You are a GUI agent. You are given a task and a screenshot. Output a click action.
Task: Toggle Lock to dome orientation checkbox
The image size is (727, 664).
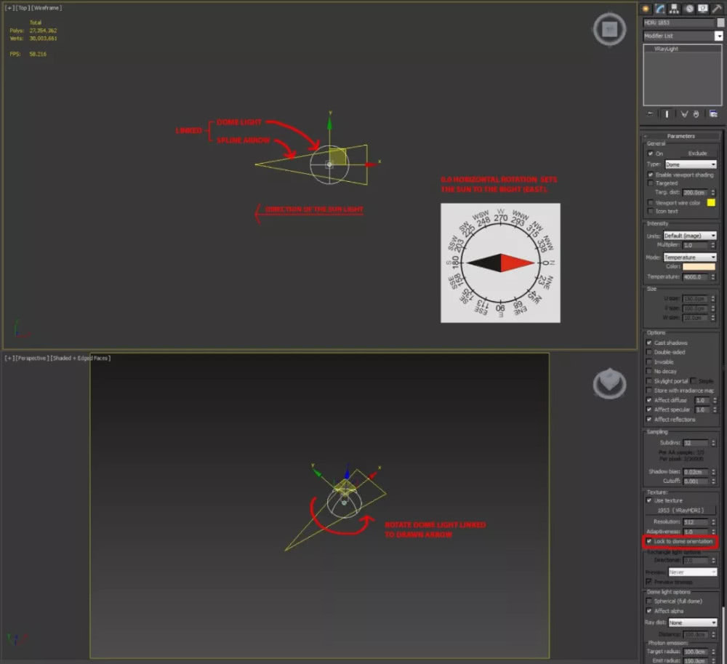[649, 541]
